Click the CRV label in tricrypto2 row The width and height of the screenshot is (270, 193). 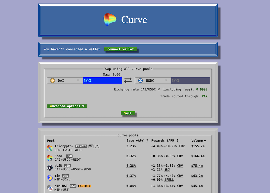click(182, 146)
